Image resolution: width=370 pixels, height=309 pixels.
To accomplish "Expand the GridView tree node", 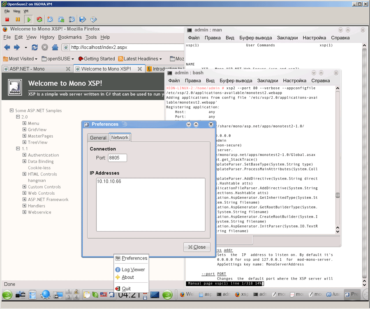I will pos(24,130).
